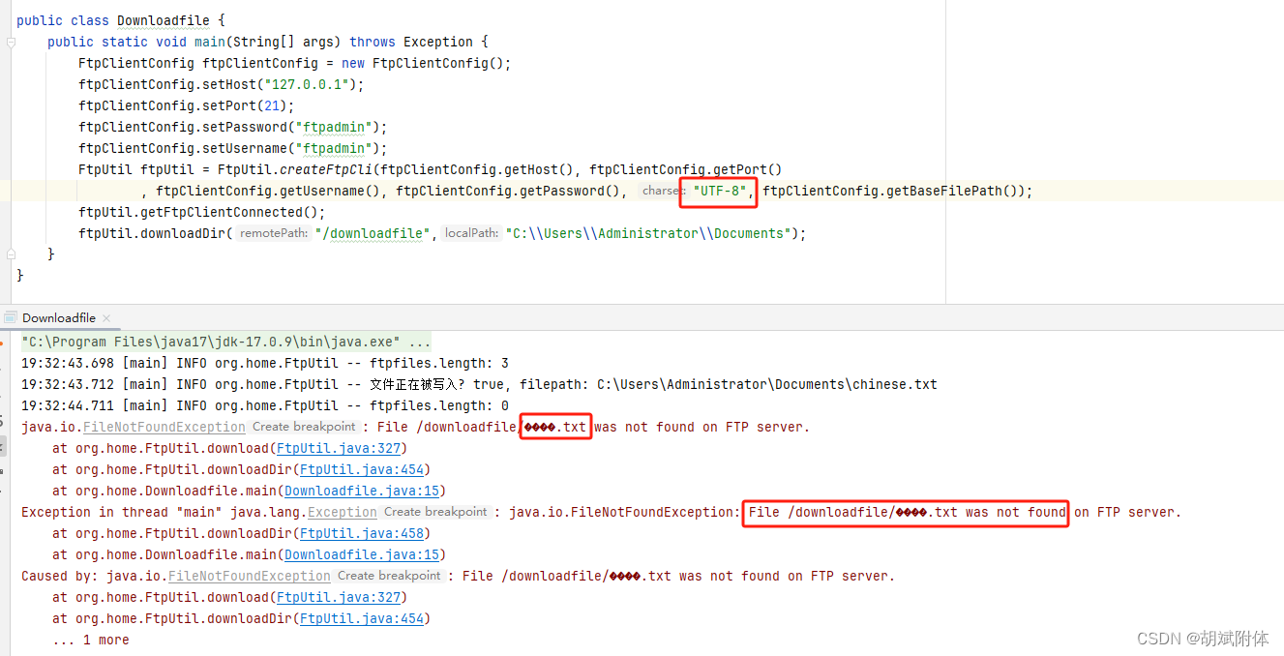This screenshot has height=656, width=1284.
Task: Open the FtpUtil.java:327 link in the Caused by section
Action: click(x=338, y=597)
